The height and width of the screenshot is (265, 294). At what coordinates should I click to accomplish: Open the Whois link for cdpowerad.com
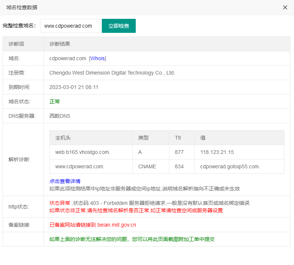[97, 58]
